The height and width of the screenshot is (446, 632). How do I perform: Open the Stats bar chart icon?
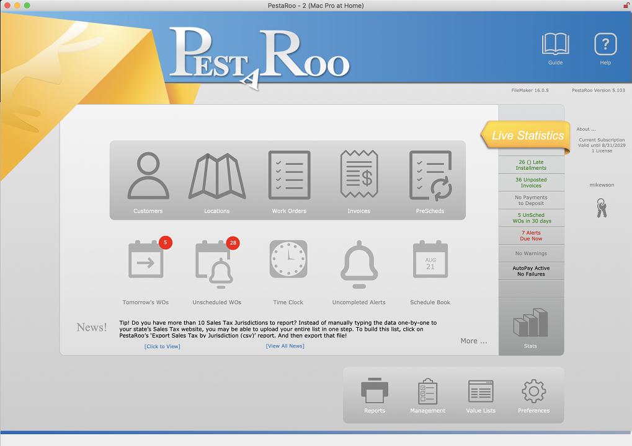(530, 323)
